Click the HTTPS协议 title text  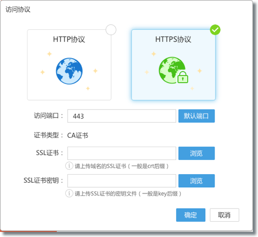point(173,39)
